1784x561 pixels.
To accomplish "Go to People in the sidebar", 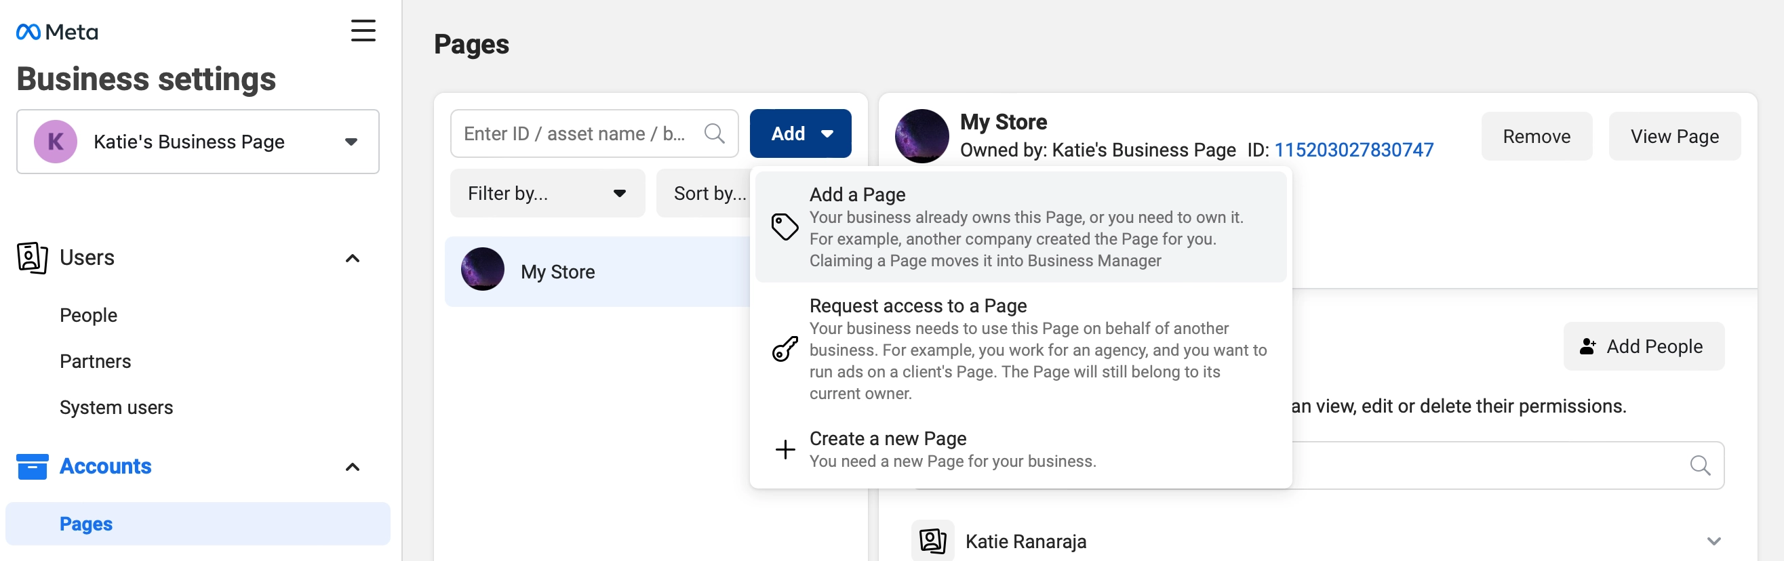I will pos(88,316).
